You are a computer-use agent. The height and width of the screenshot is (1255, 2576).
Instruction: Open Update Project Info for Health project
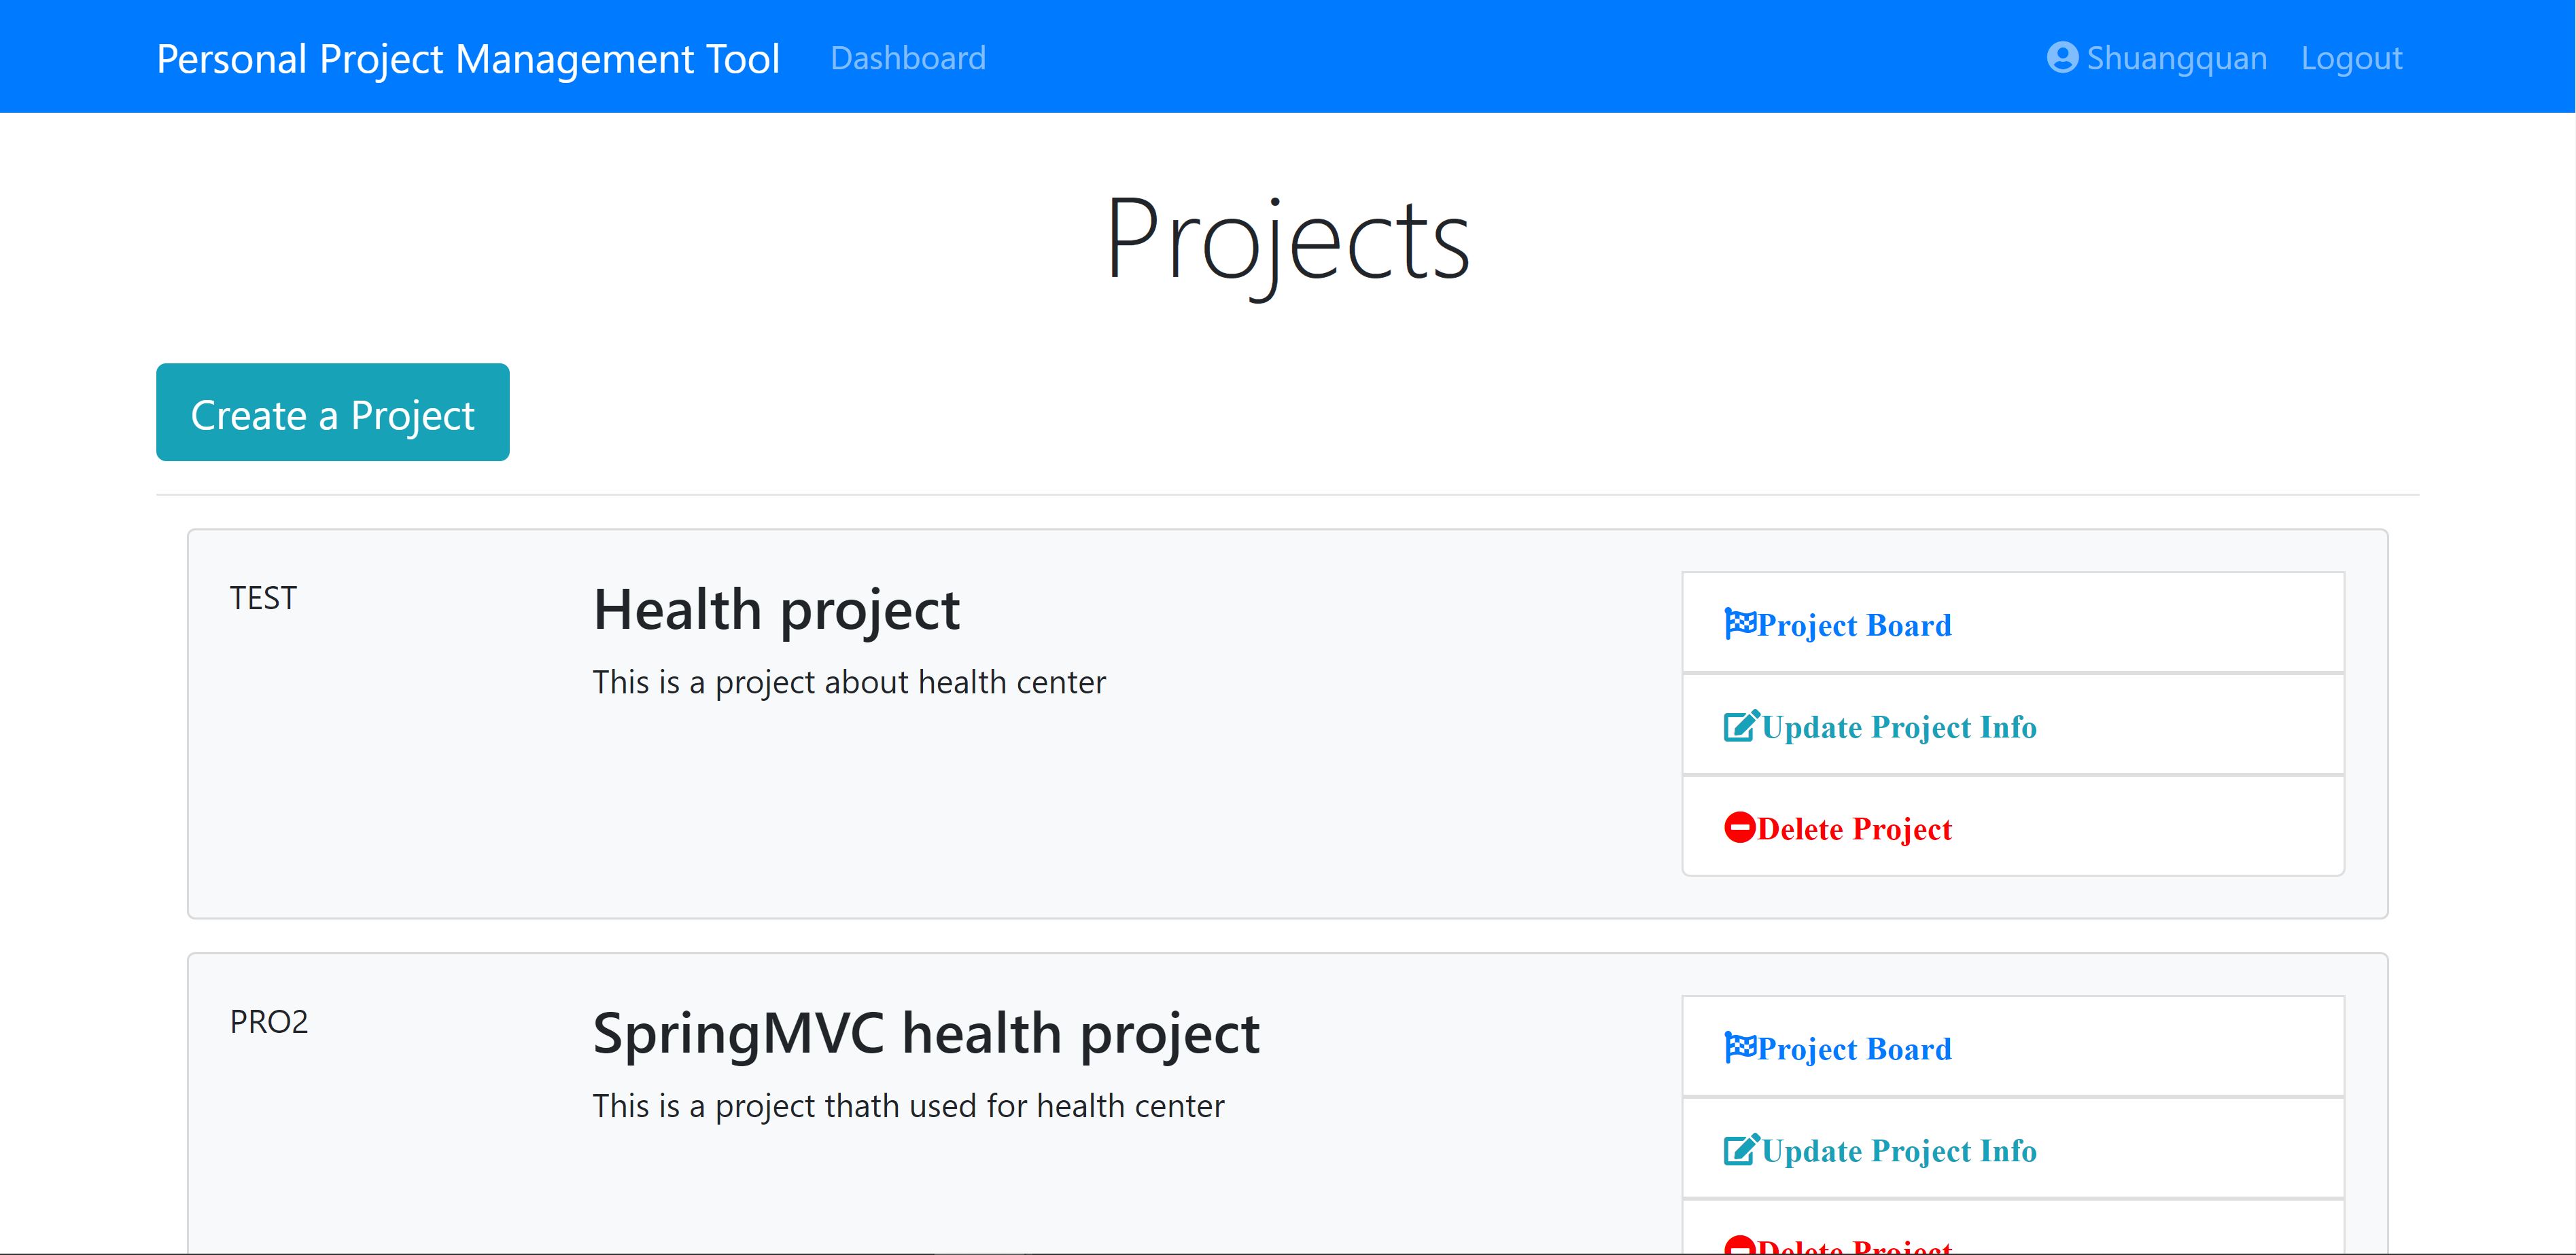pyautogui.click(x=2013, y=725)
